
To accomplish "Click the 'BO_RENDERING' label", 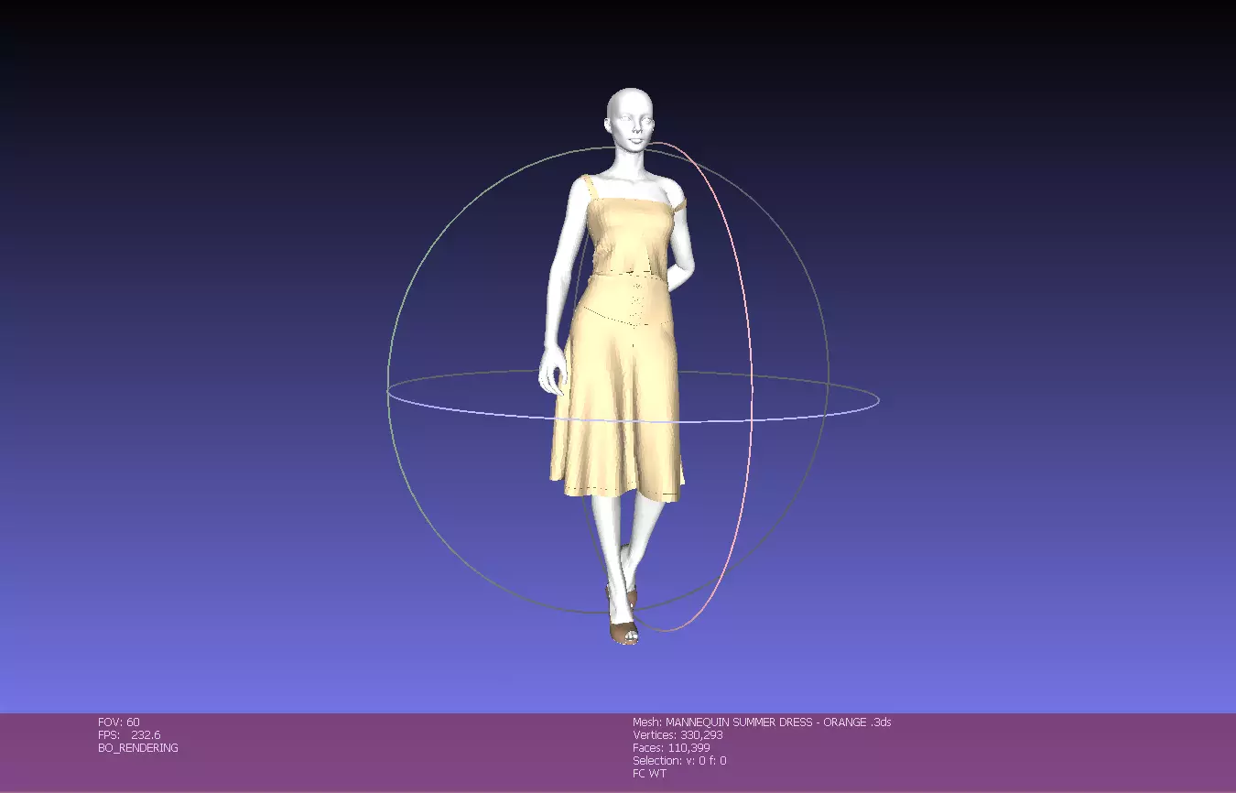I will tap(138, 748).
